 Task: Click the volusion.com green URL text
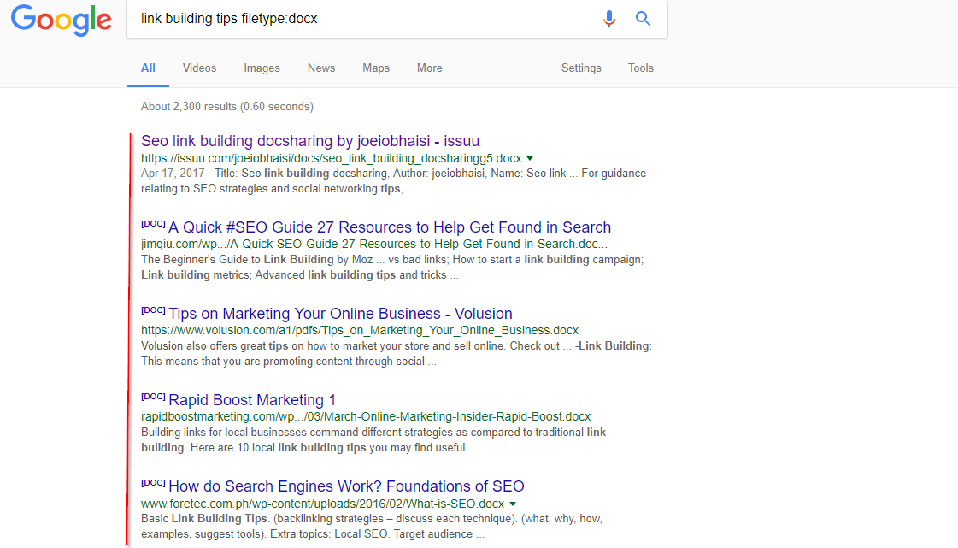click(x=359, y=330)
